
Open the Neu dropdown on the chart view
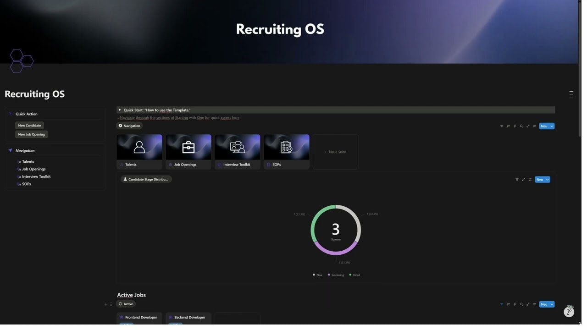[x=547, y=179]
